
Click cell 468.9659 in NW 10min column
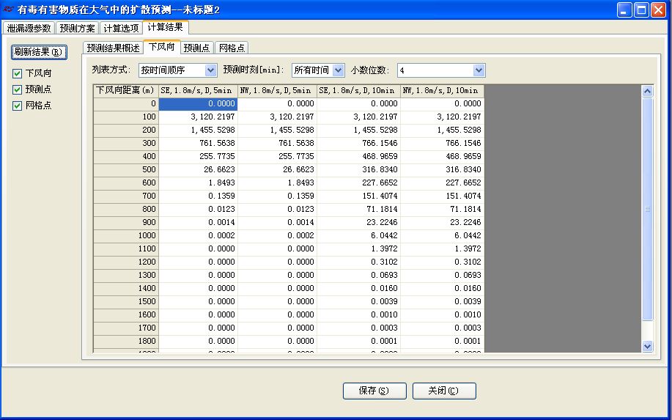[x=443, y=156]
